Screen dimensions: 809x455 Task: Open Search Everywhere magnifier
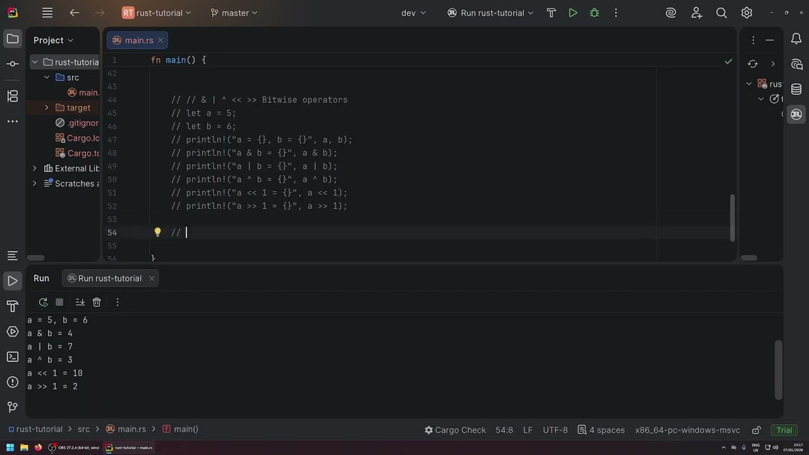721,13
